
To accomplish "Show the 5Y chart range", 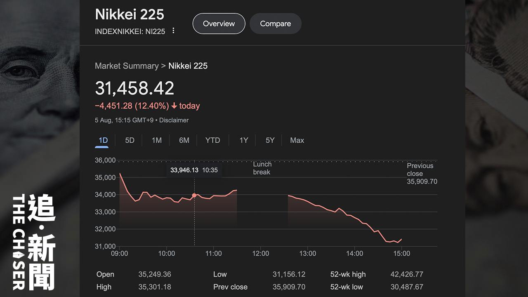I will pyautogui.click(x=270, y=140).
